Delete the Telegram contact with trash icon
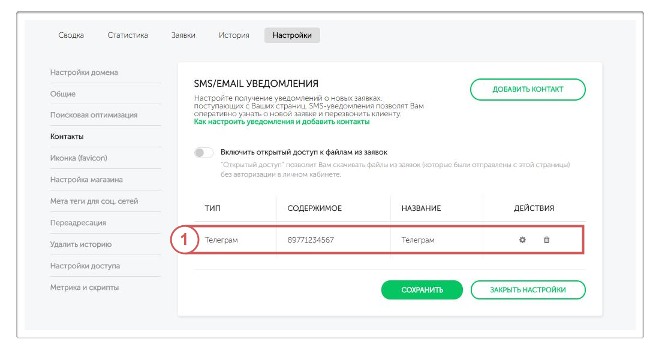 tap(546, 240)
